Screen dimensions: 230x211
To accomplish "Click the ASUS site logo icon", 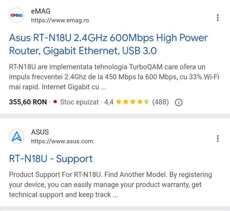I will pyautogui.click(x=17, y=137).
